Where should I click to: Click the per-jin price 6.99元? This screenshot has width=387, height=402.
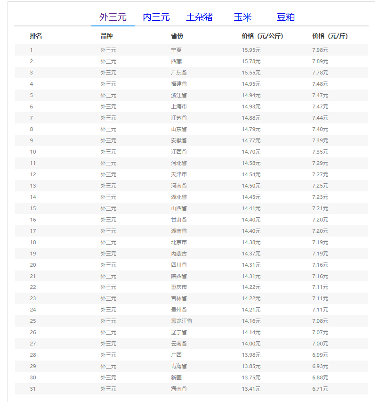pos(320,355)
